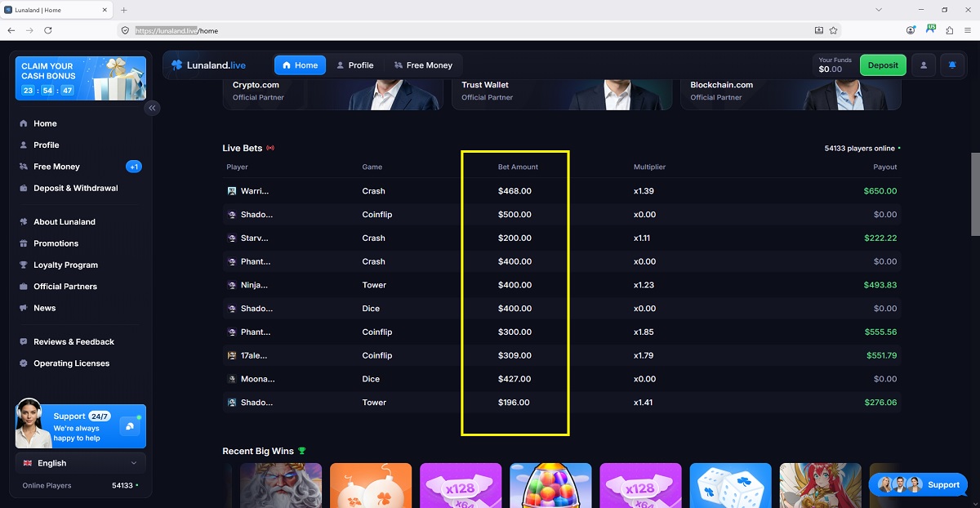
Task: Open the notifications bell icon
Action: 952,65
